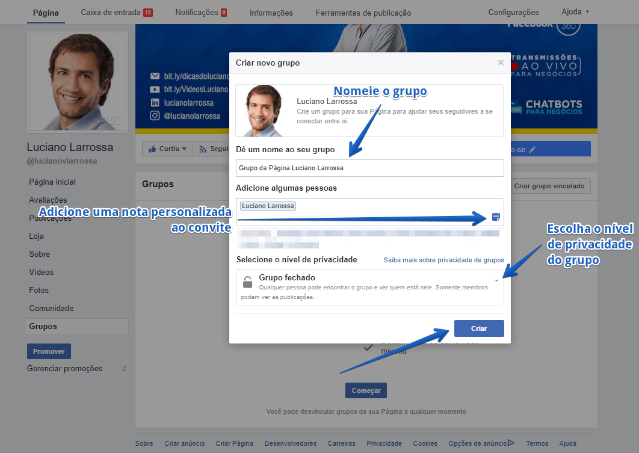Open the Configurações tab
Image resolution: width=639 pixels, height=453 pixels.
pyautogui.click(x=513, y=12)
